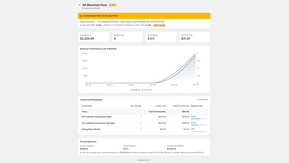The height and width of the screenshot is (163, 289).
Task: Click the Profit per Unit value $31.47
Action: [186, 39]
